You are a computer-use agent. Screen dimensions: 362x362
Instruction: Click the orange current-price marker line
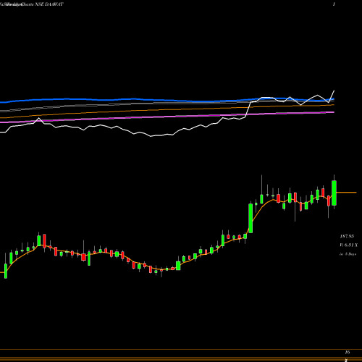(x=346, y=193)
